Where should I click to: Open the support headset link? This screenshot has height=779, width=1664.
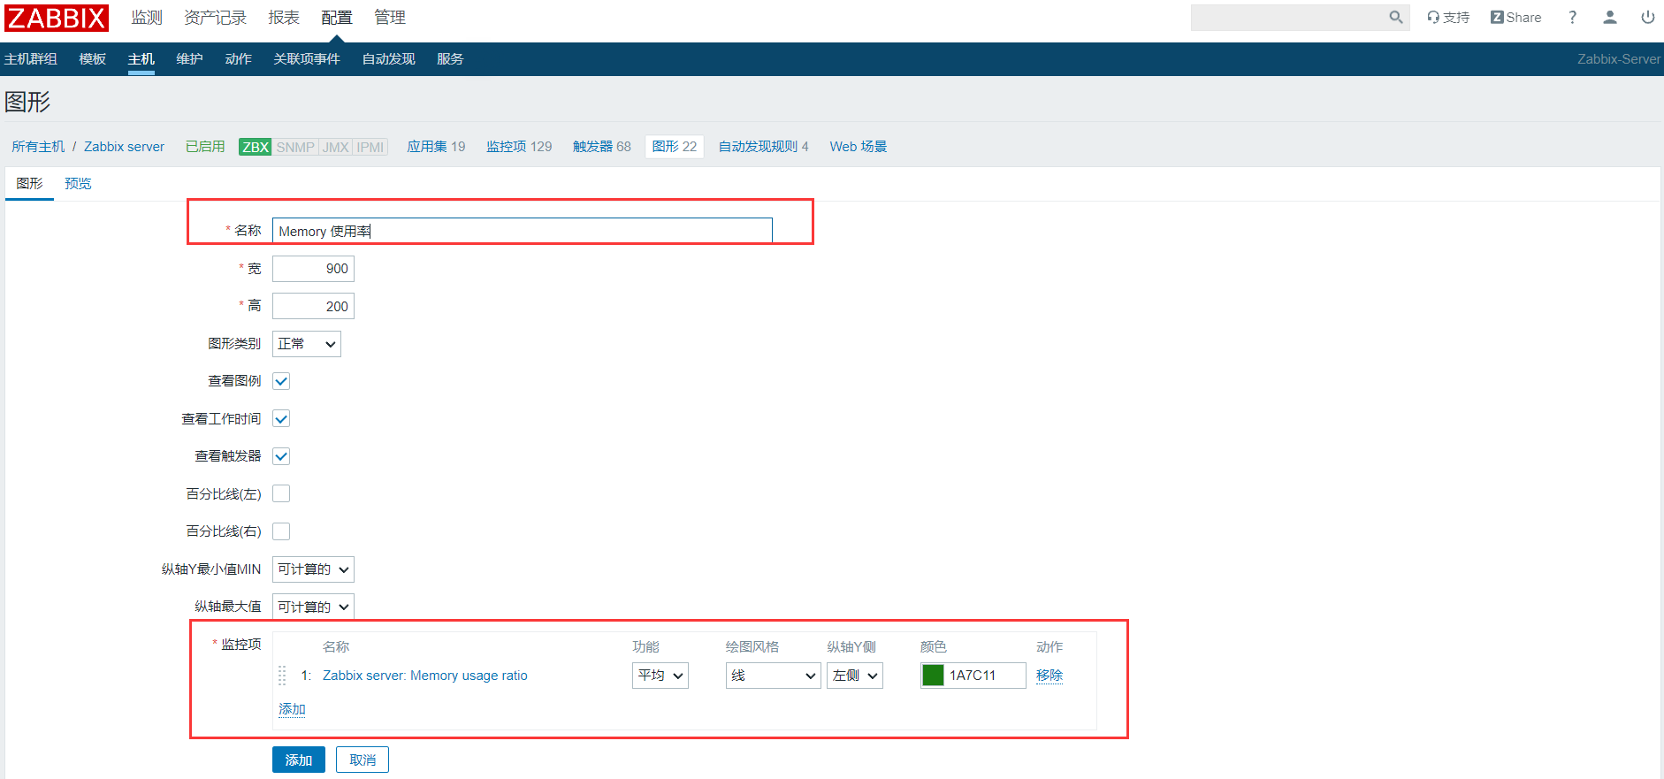click(1448, 17)
